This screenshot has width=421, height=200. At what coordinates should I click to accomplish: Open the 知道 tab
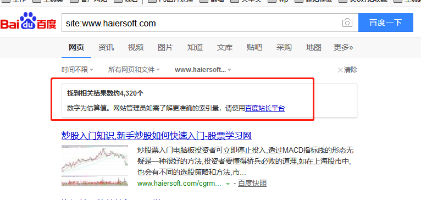coord(195,47)
